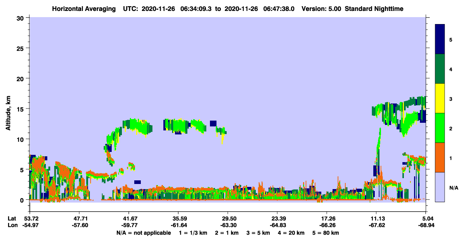
Task: Click the dark green colorbar segment labeled 4
Action: coord(440,69)
